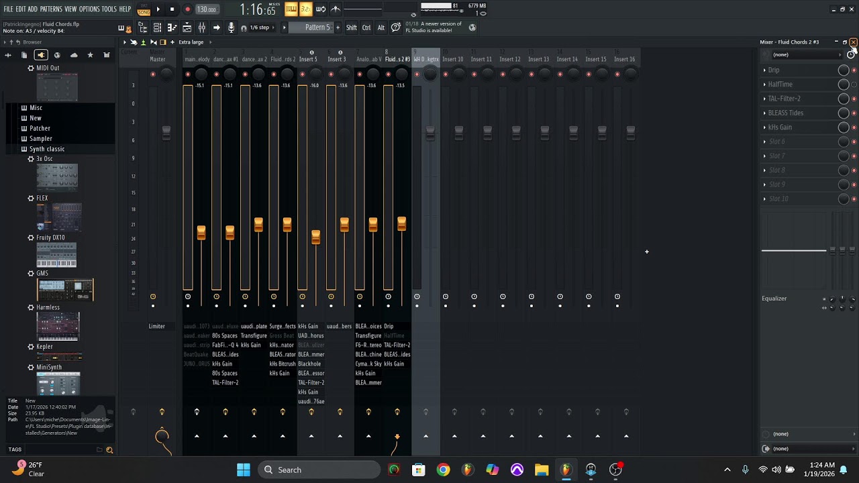Open File Explorer from taskbar
859x483 pixels.
coord(542,470)
